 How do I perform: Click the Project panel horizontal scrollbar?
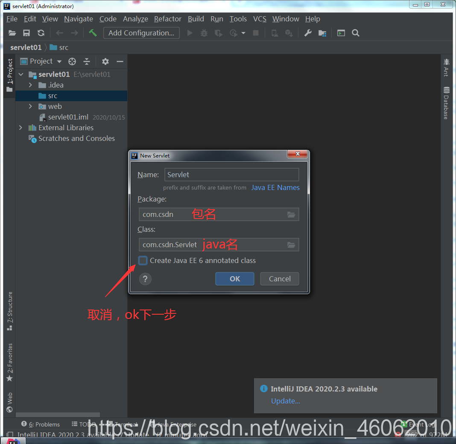pyautogui.click(x=58, y=415)
